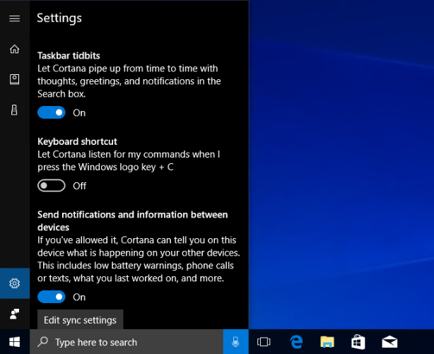
Task: Click the Settings heading text
Action: [59, 18]
